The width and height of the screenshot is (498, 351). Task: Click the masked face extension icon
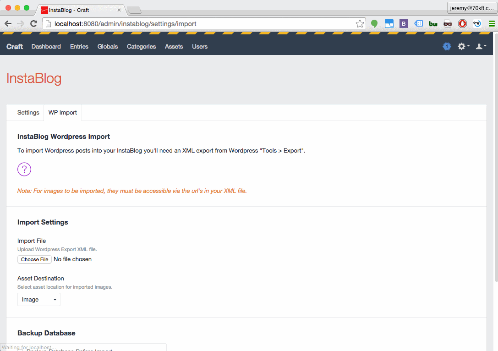click(448, 23)
